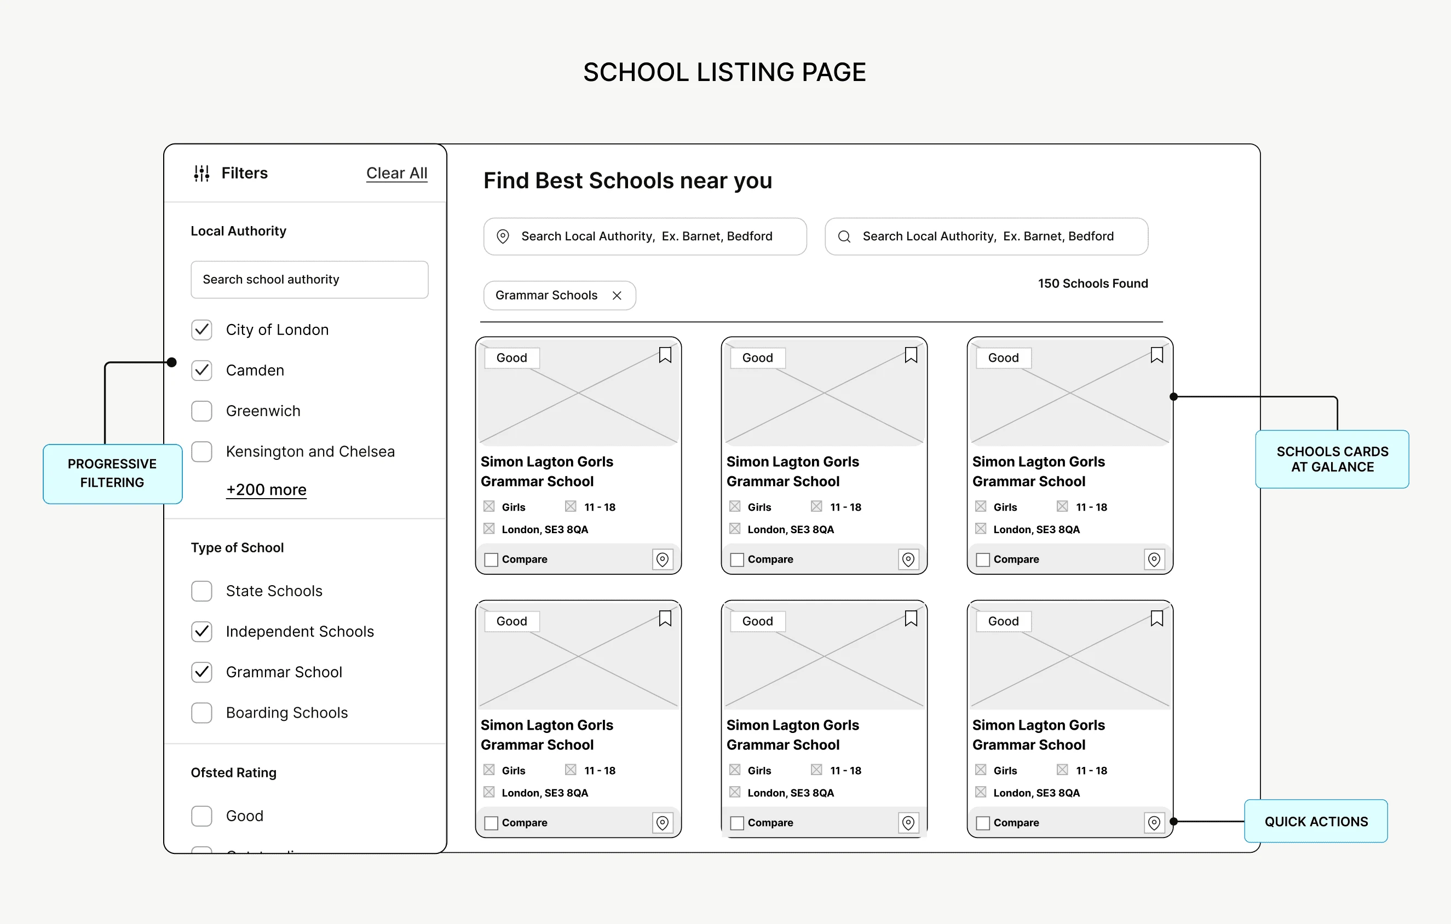Screen dimensions: 1451x924
Task: Tick Compare on the first top-row card
Action: [491, 559]
